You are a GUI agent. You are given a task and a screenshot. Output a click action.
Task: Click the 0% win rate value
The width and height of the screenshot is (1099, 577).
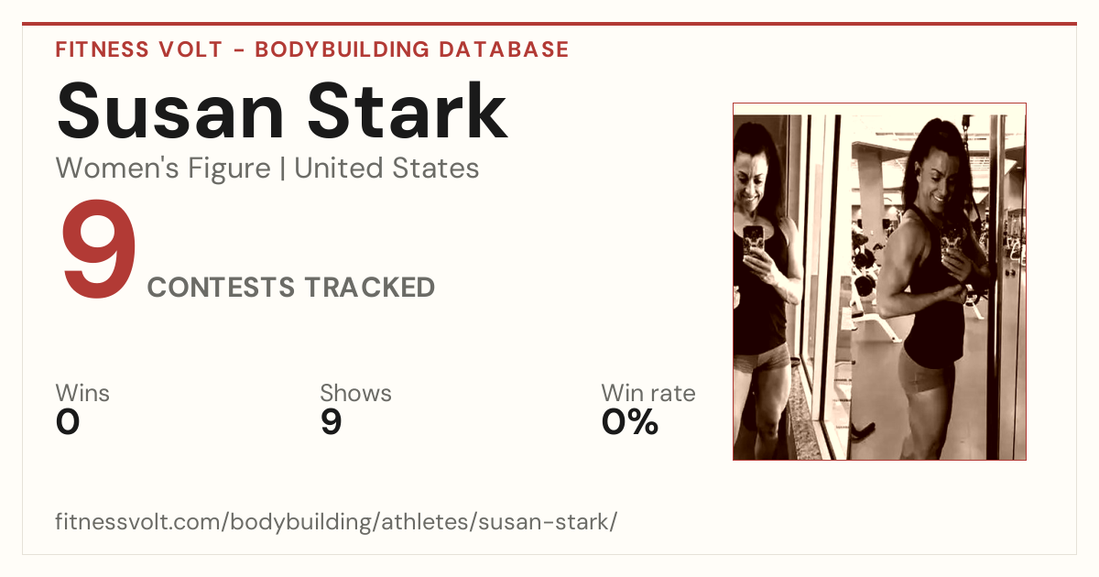(x=630, y=422)
